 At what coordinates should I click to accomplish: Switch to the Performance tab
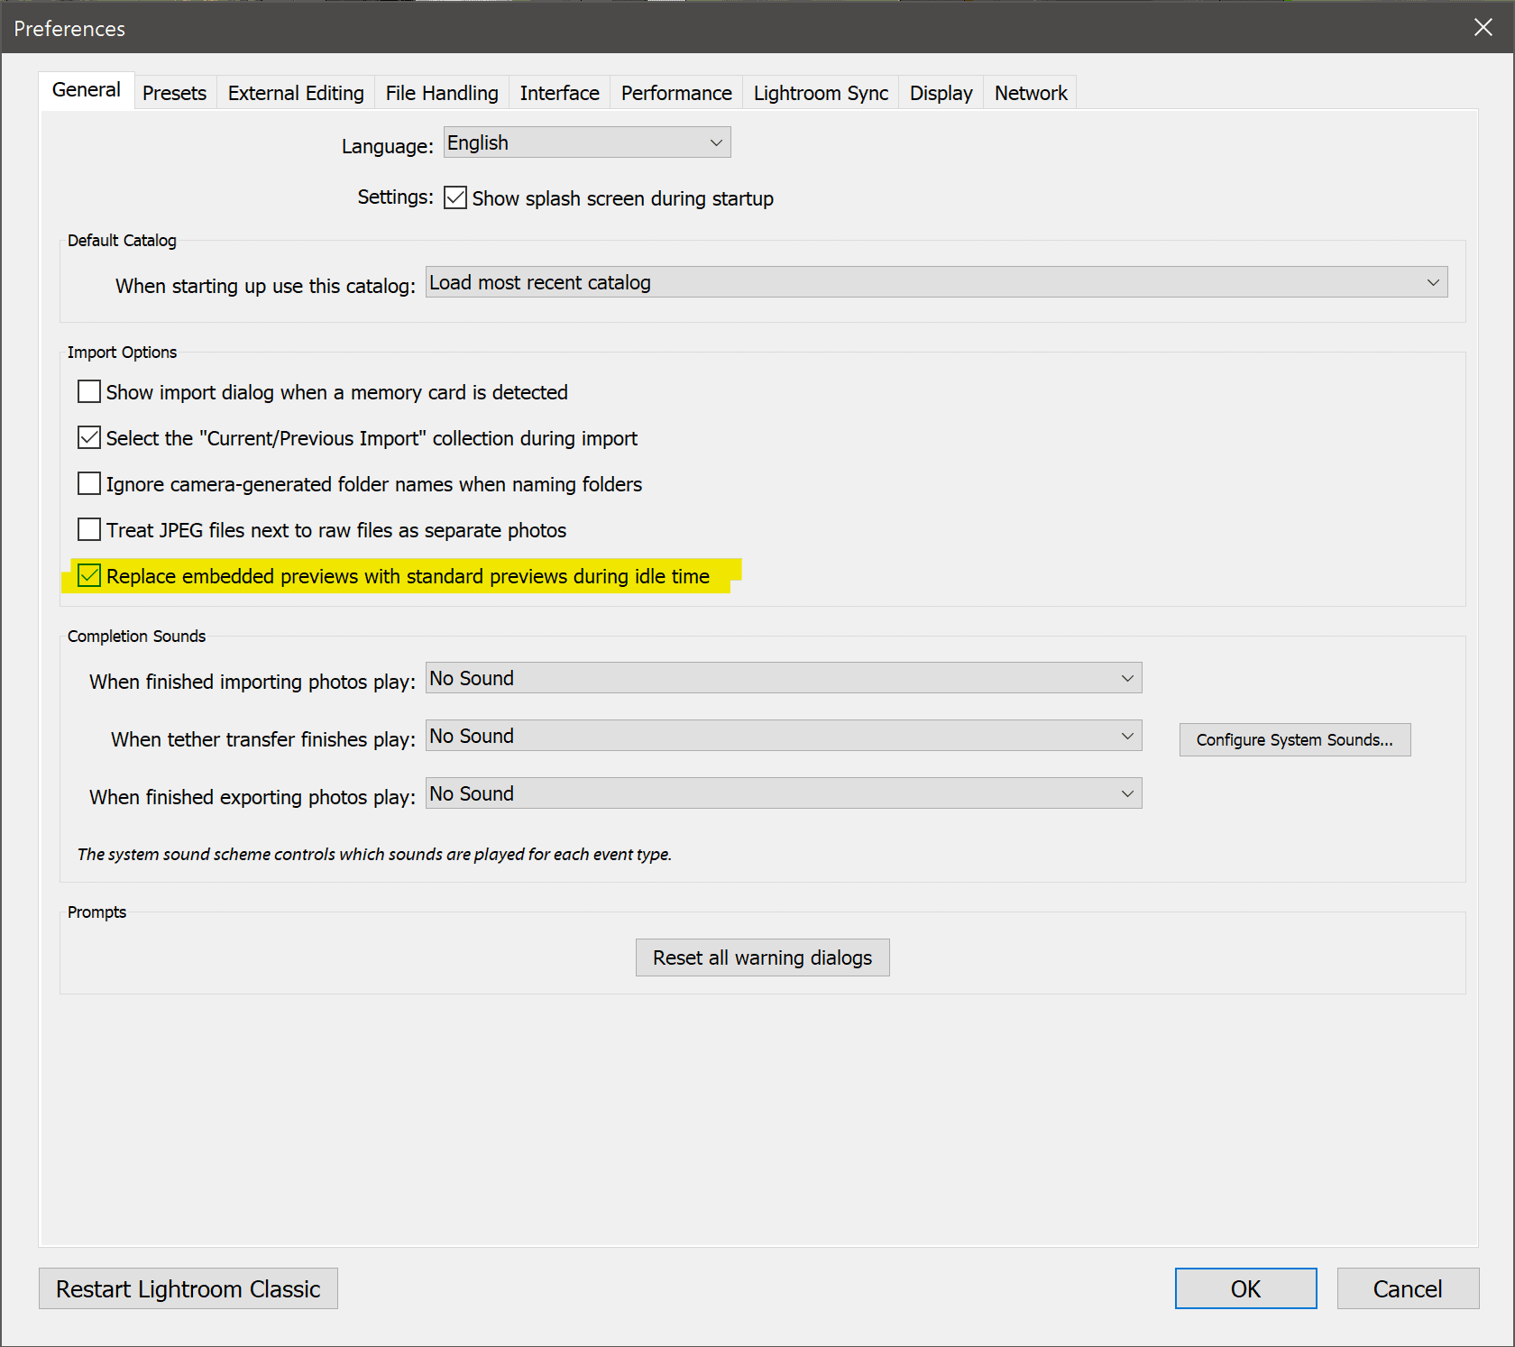[x=675, y=92]
